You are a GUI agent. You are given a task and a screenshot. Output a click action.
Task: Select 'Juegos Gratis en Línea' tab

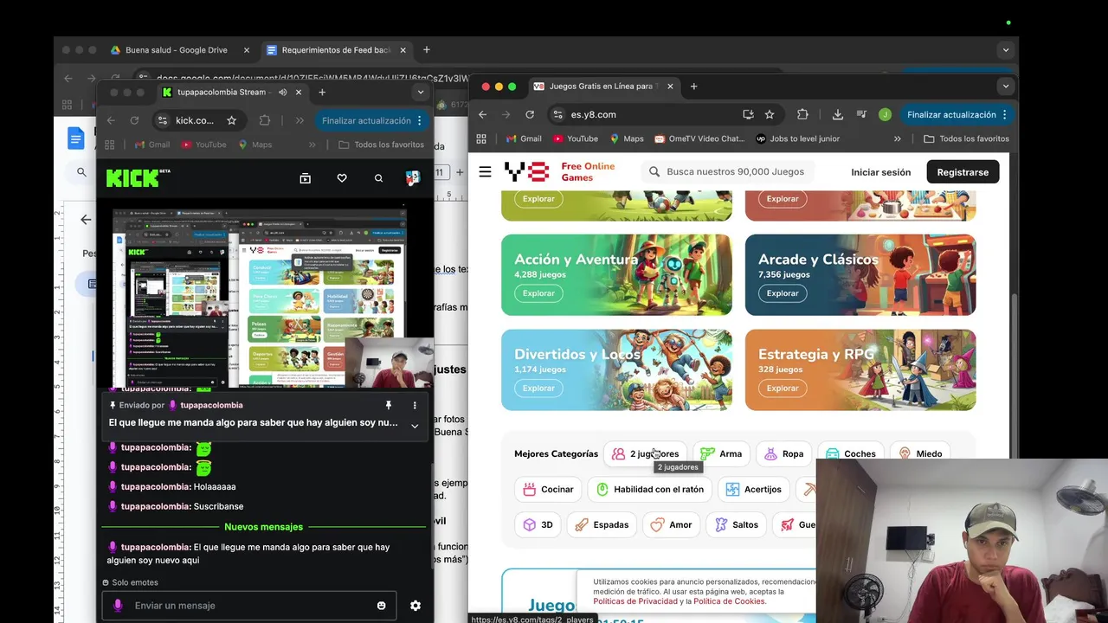(603, 87)
